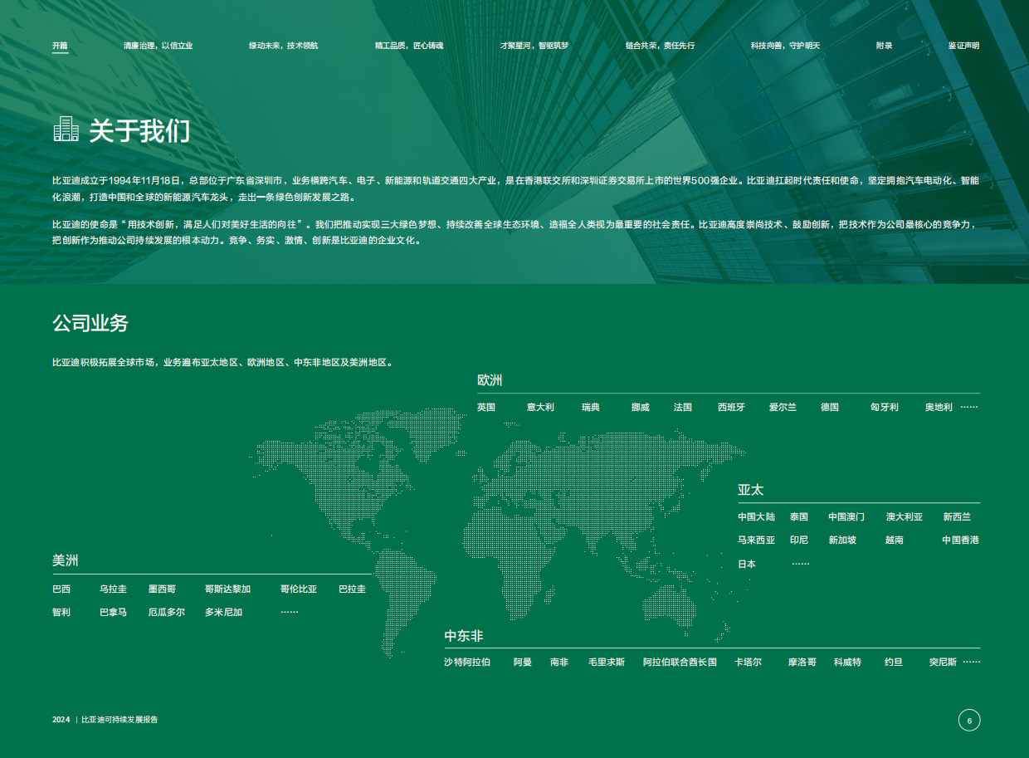
Task: Switch to the 绿动未来，技术领航 tab
Action: [283, 46]
